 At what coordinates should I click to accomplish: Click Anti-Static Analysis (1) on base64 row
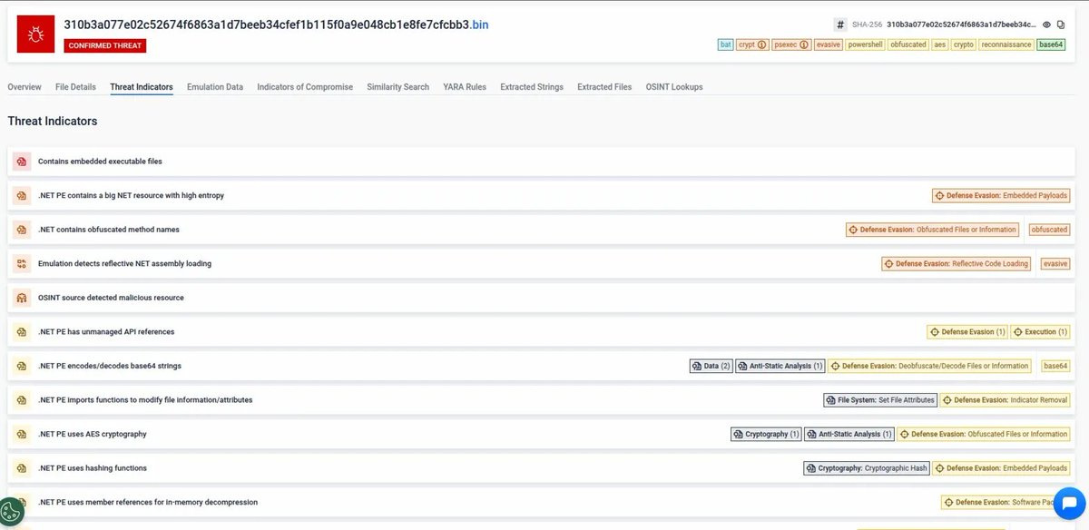780,366
